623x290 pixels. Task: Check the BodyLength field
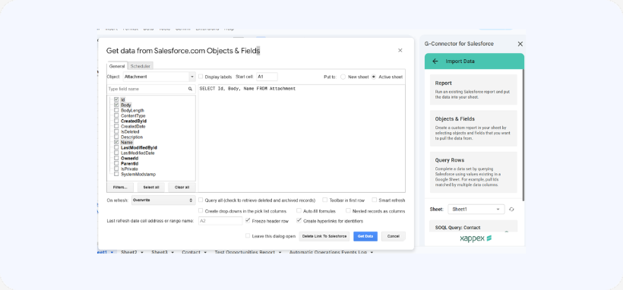(x=116, y=110)
